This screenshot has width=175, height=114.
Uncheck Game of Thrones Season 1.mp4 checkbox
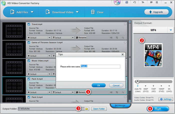(x=29, y=42)
